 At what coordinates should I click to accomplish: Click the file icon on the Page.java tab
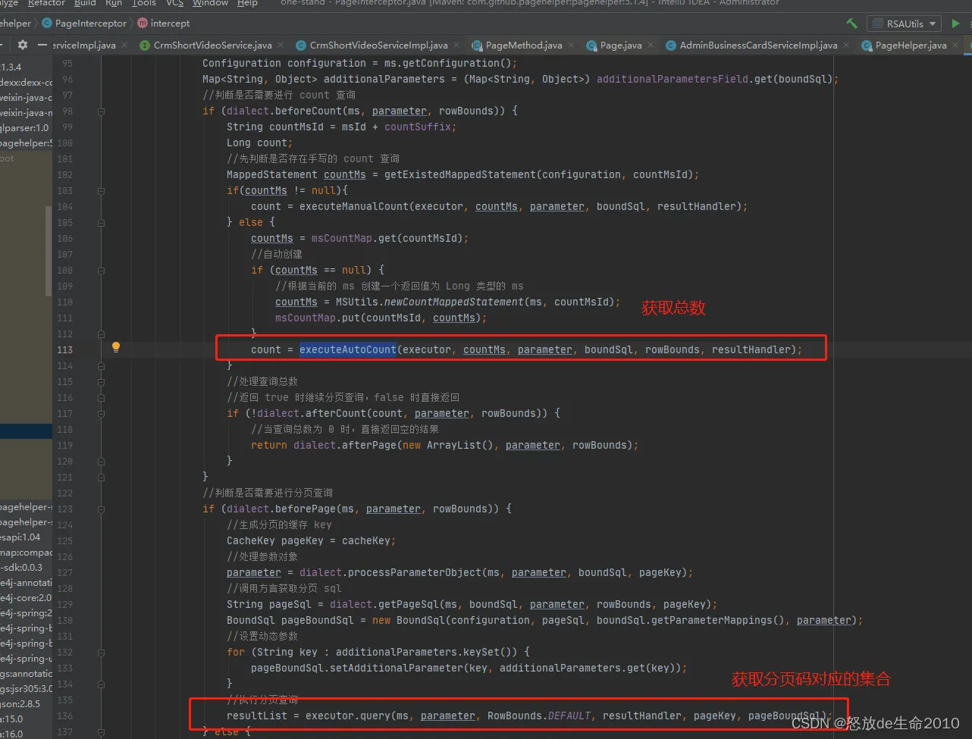pyautogui.click(x=591, y=45)
